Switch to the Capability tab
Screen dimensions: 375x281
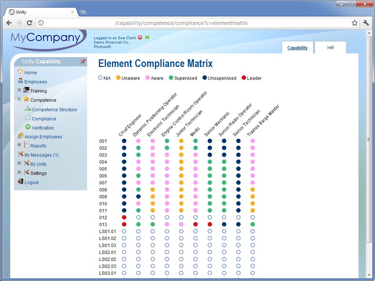[x=297, y=48]
